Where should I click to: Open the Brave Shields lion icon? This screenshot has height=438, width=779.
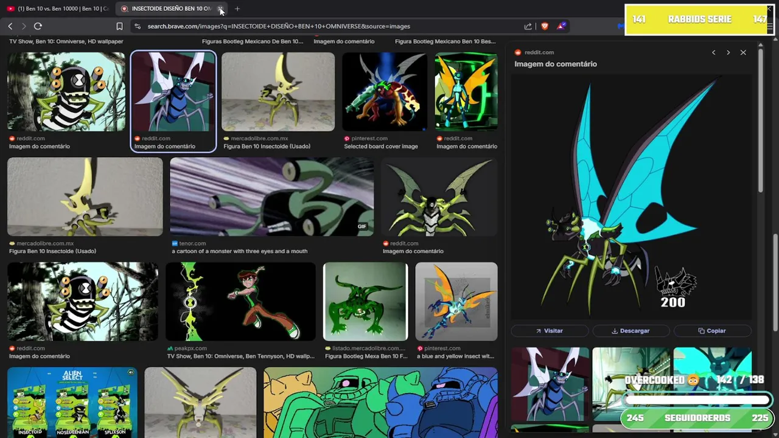point(544,26)
